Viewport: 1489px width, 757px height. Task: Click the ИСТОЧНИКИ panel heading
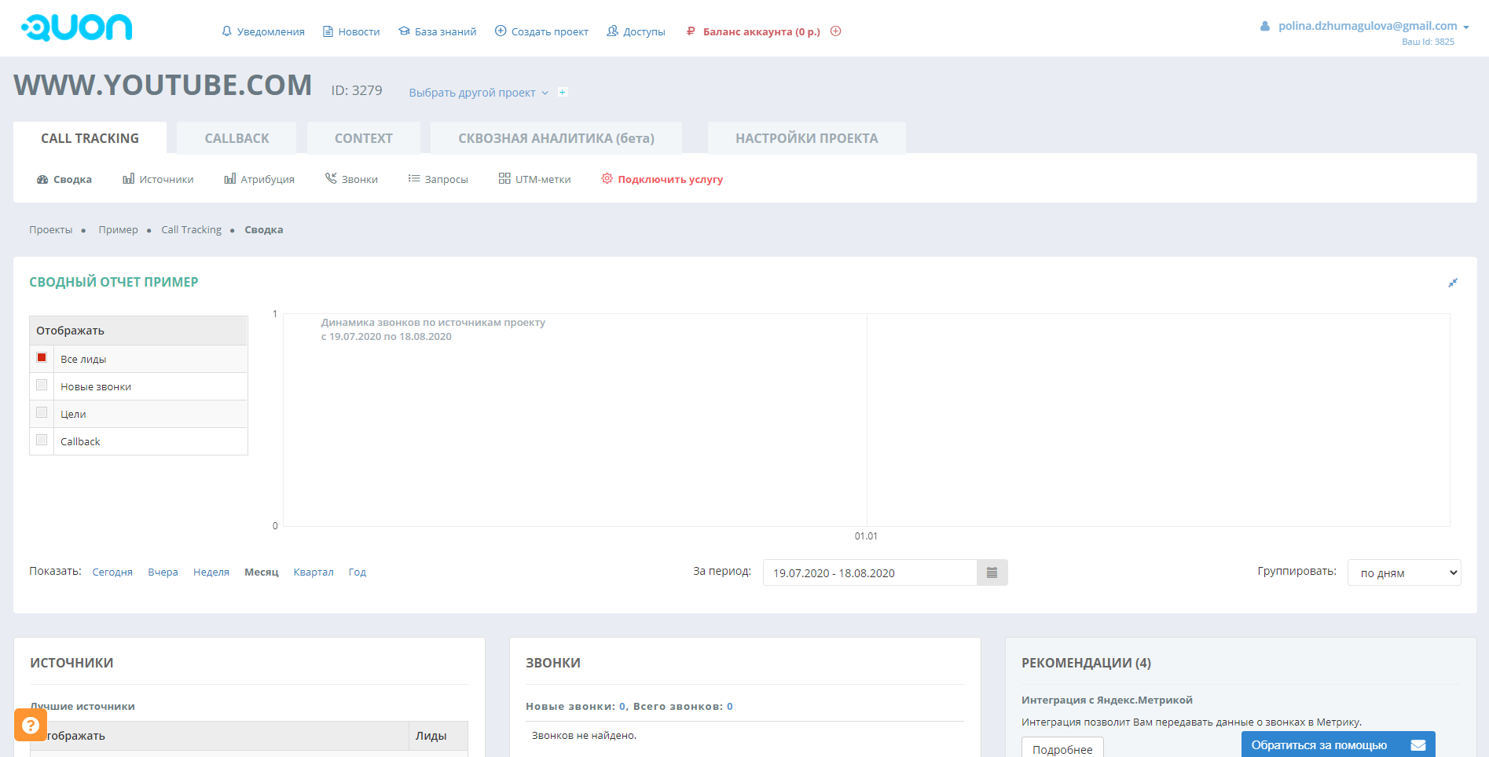[x=72, y=663]
